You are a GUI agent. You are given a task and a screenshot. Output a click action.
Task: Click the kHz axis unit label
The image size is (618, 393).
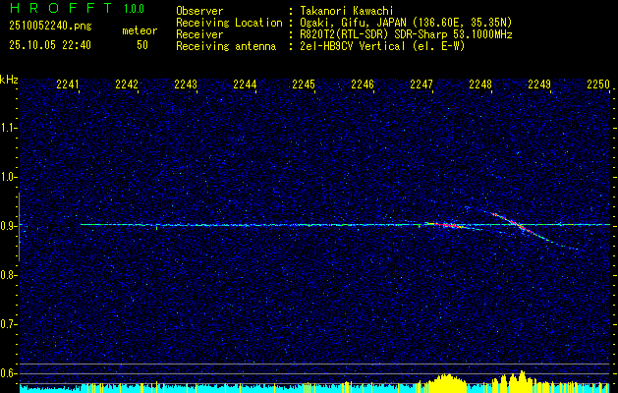[x=9, y=80]
